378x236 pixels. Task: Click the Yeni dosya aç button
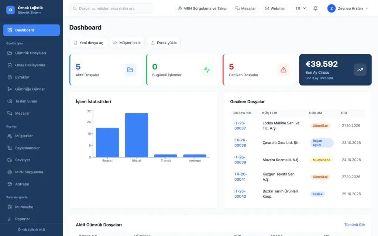[88, 43]
